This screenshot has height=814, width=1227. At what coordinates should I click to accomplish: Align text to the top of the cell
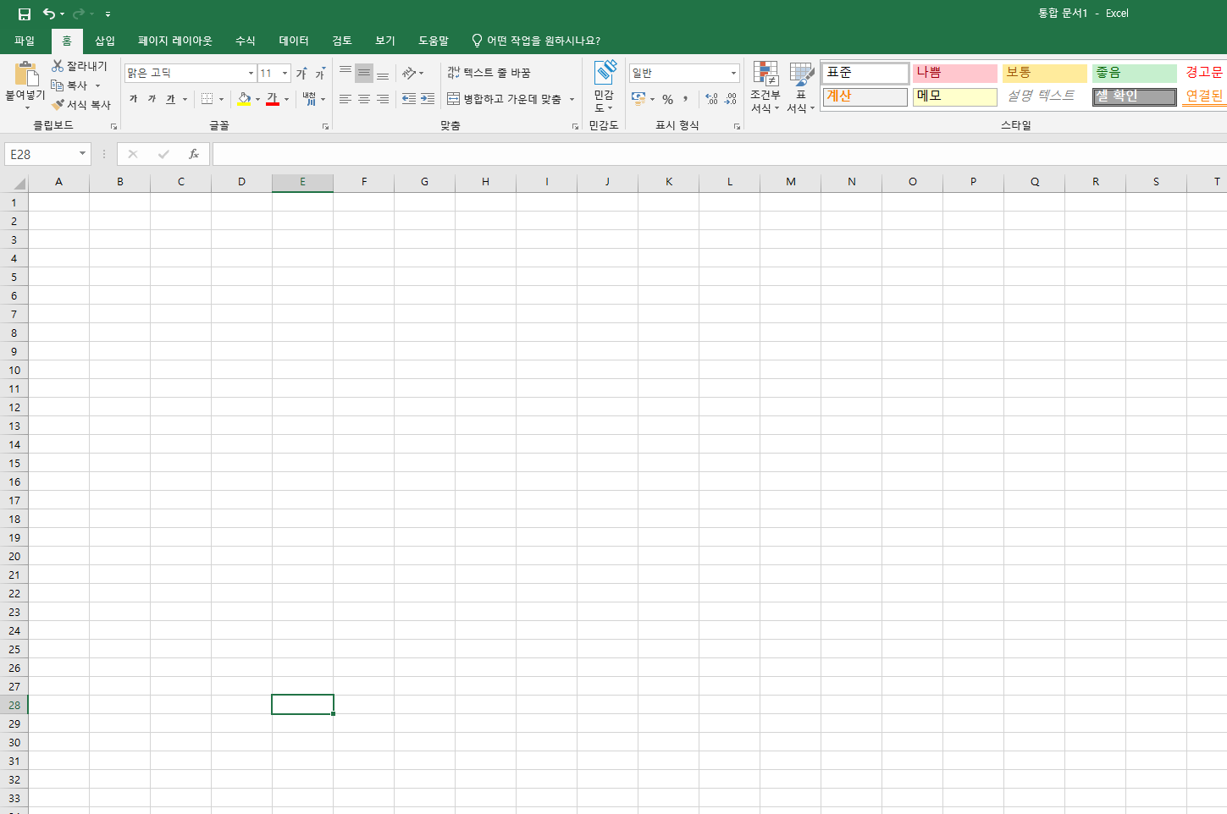[x=345, y=73]
